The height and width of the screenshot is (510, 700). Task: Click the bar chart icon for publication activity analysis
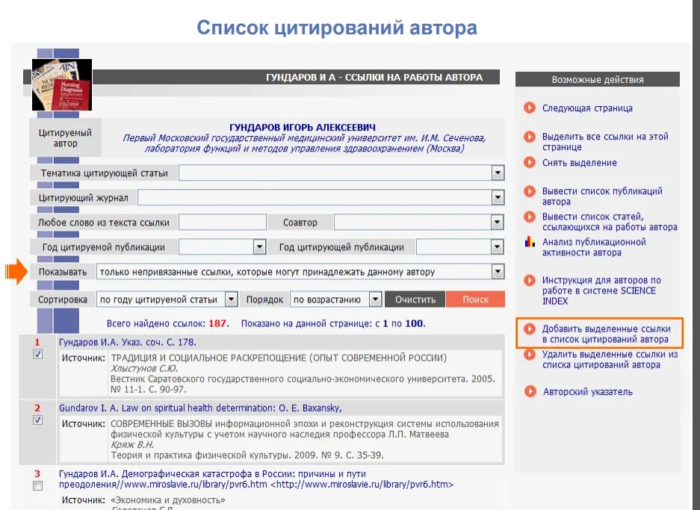[x=530, y=242]
